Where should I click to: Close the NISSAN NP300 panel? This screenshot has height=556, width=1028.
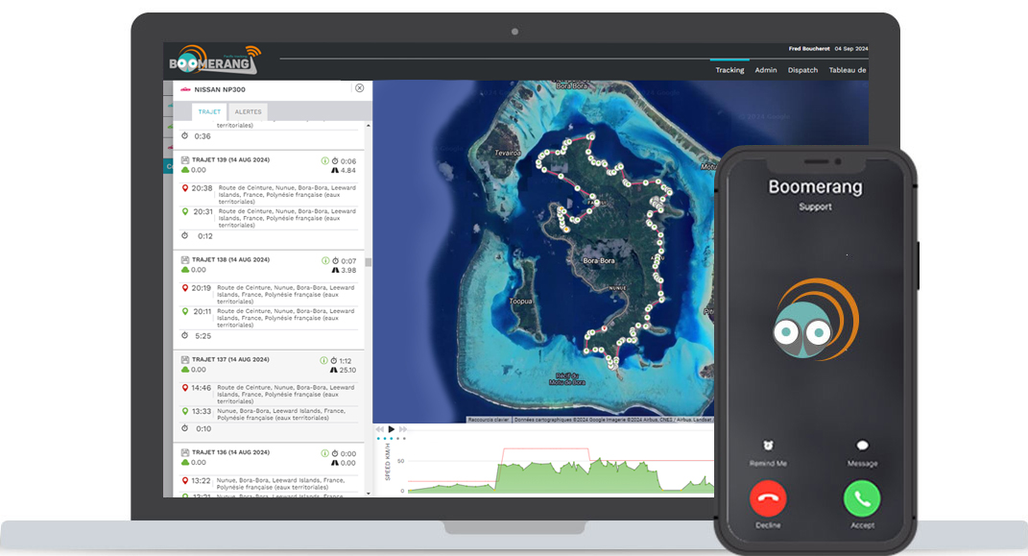359,88
